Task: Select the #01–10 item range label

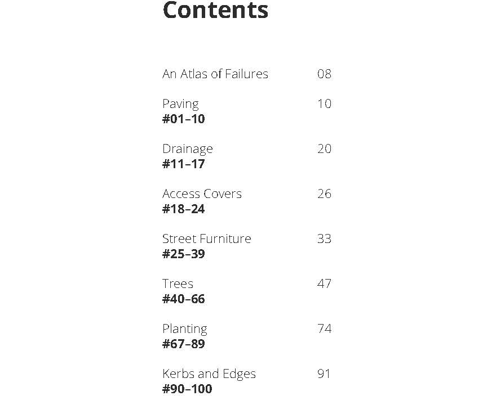Action: pyautogui.click(x=184, y=119)
